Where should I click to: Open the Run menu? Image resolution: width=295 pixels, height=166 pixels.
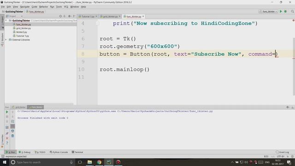[x=52, y=7]
